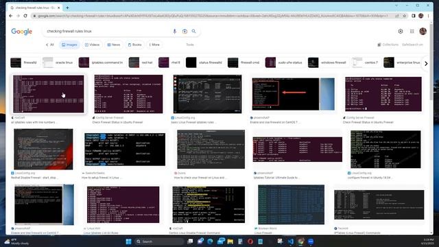Open the Chrome tab search dropdown arrow
439x247 pixels.
click(x=396, y=5)
